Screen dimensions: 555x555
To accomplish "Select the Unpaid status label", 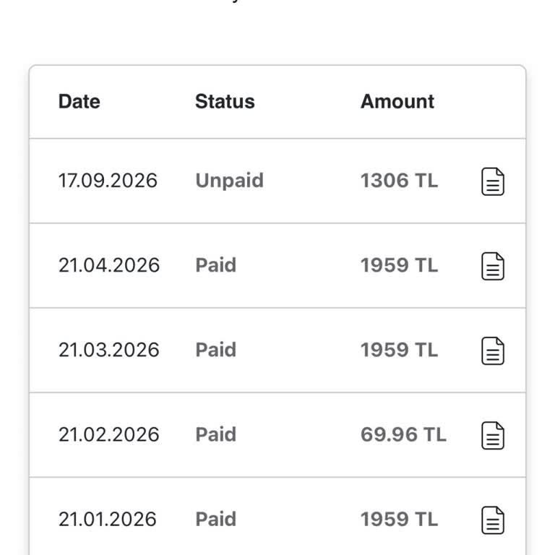I will click(x=229, y=181).
